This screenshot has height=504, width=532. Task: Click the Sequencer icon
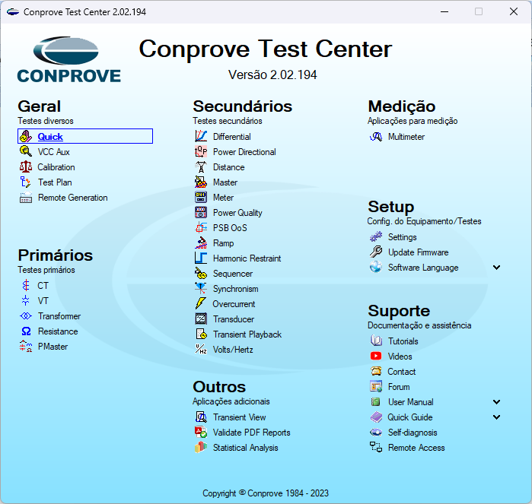click(x=201, y=273)
